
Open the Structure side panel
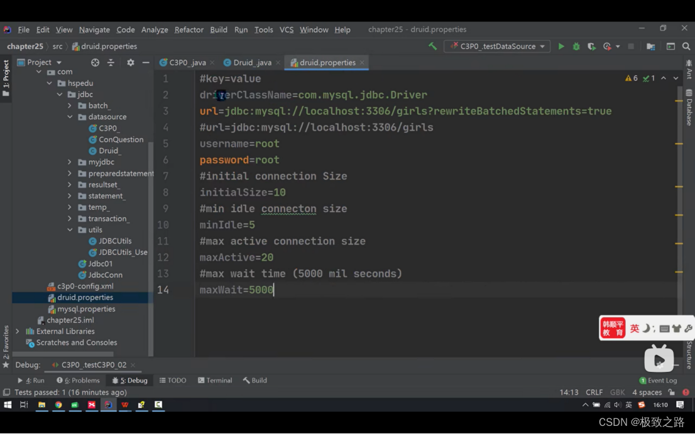[x=689, y=354]
